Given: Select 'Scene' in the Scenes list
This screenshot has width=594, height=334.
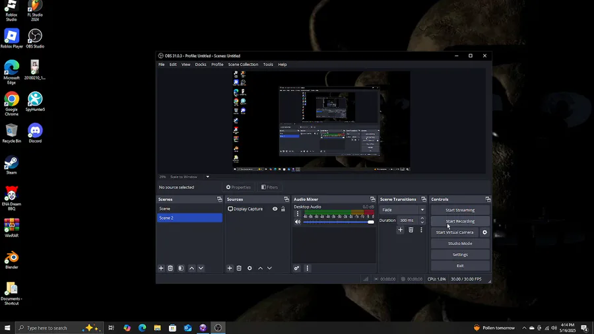Looking at the screenshot, I should pyautogui.click(x=189, y=209).
